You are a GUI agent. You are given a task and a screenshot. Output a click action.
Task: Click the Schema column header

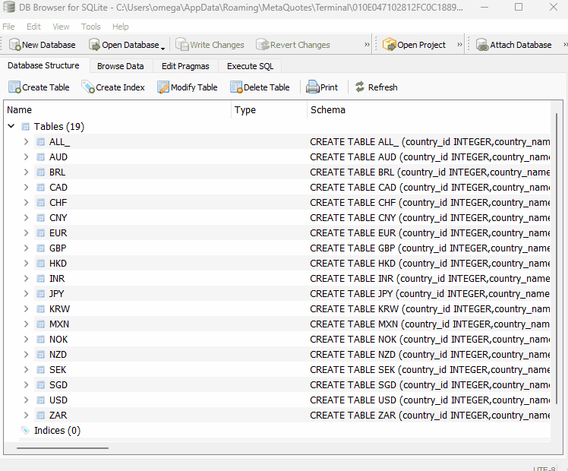pos(428,110)
